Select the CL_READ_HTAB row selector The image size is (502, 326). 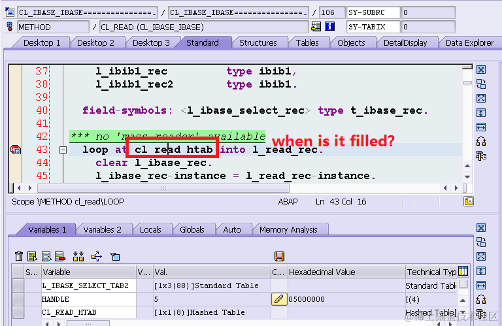tap(18, 312)
